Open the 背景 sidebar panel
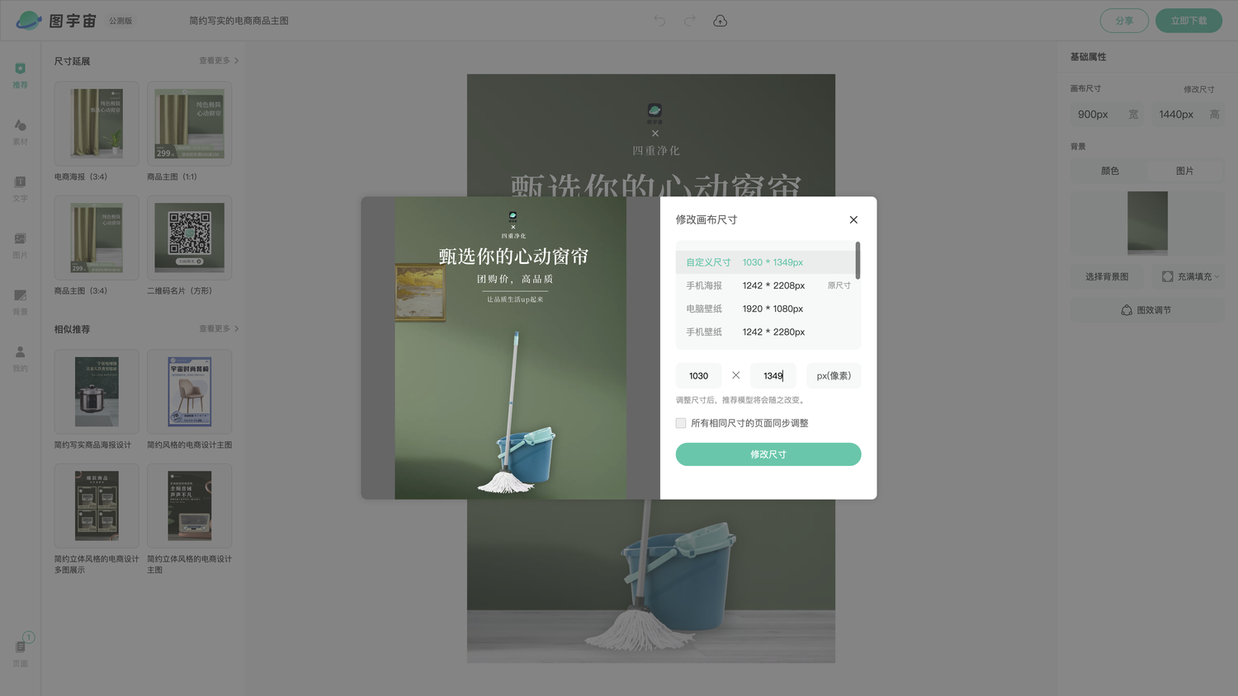The height and width of the screenshot is (696, 1238). [20, 303]
